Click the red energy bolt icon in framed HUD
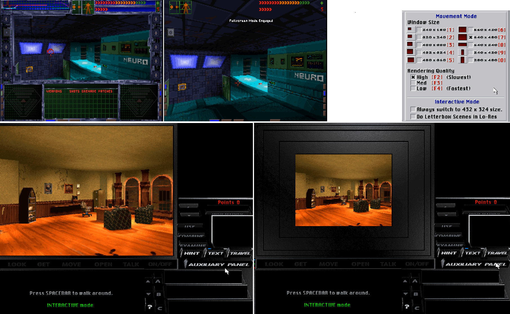The width and height of the screenshot is (510, 314). [158, 10]
